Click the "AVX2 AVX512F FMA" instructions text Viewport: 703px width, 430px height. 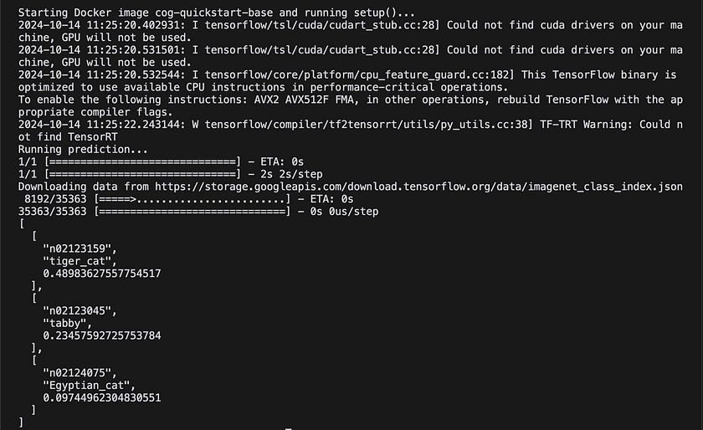(305, 100)
